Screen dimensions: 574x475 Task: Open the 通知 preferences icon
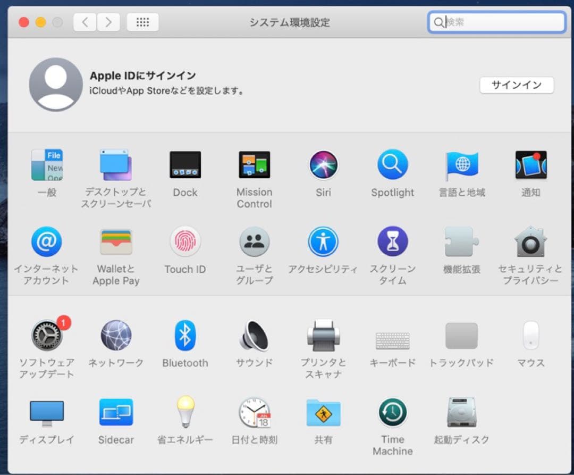tap(530, 164)
